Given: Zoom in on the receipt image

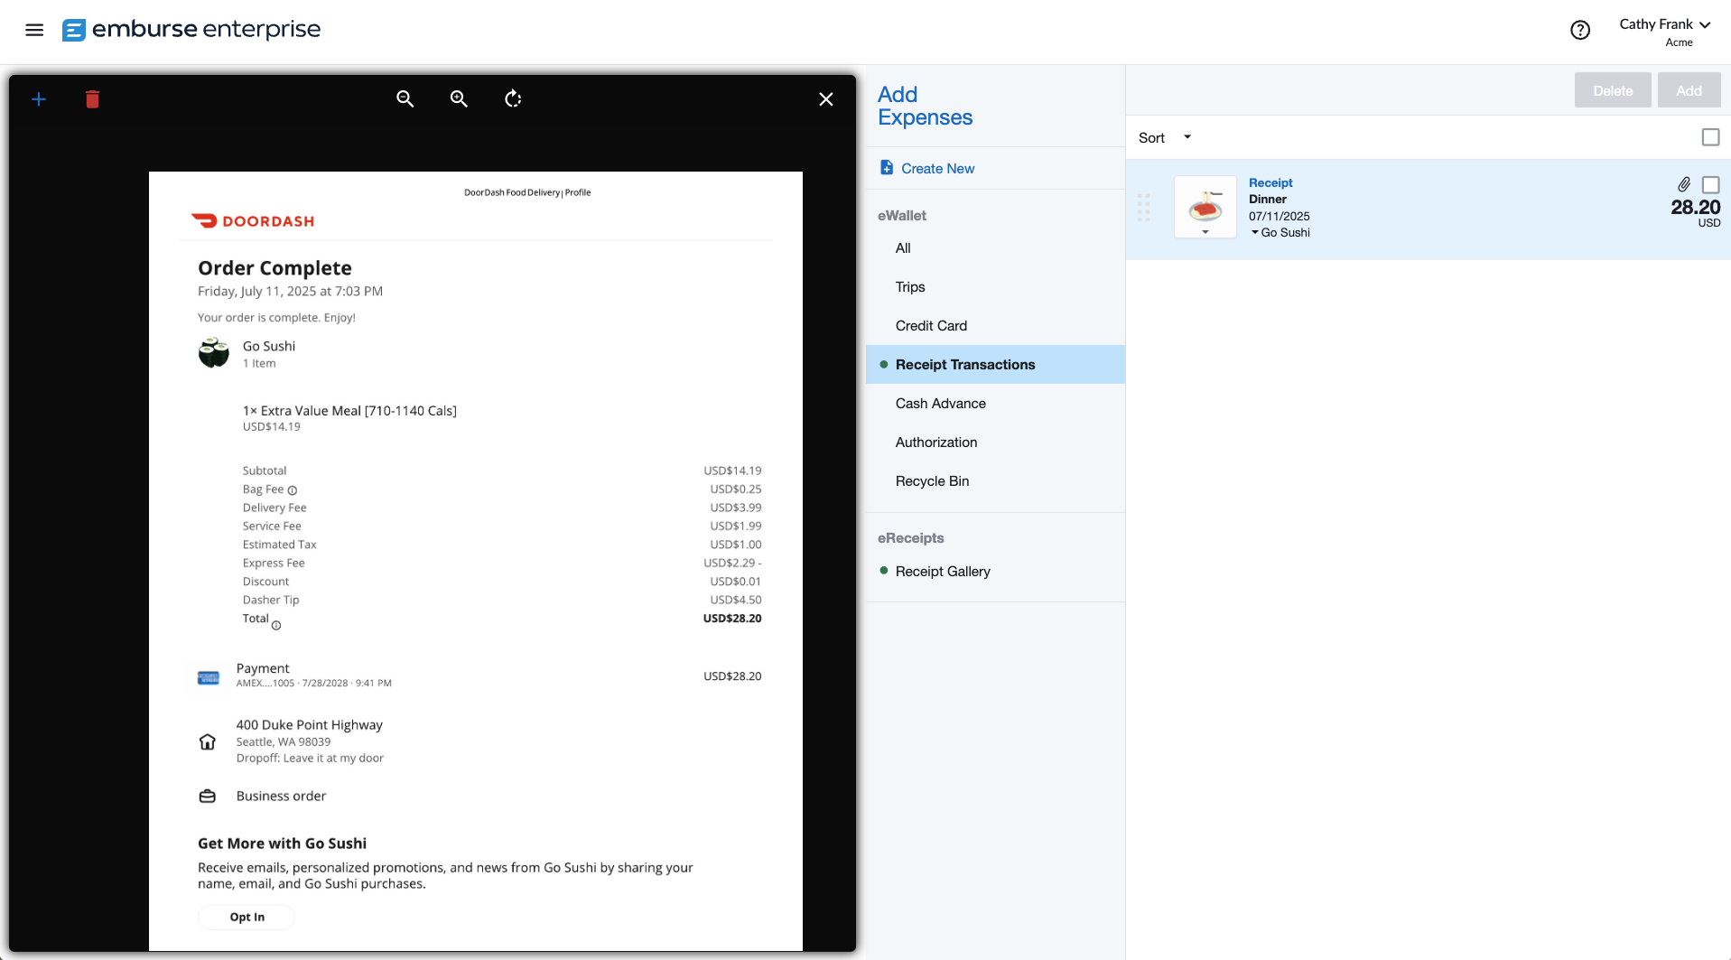Looking at the screenshot, I should [459, 99].
